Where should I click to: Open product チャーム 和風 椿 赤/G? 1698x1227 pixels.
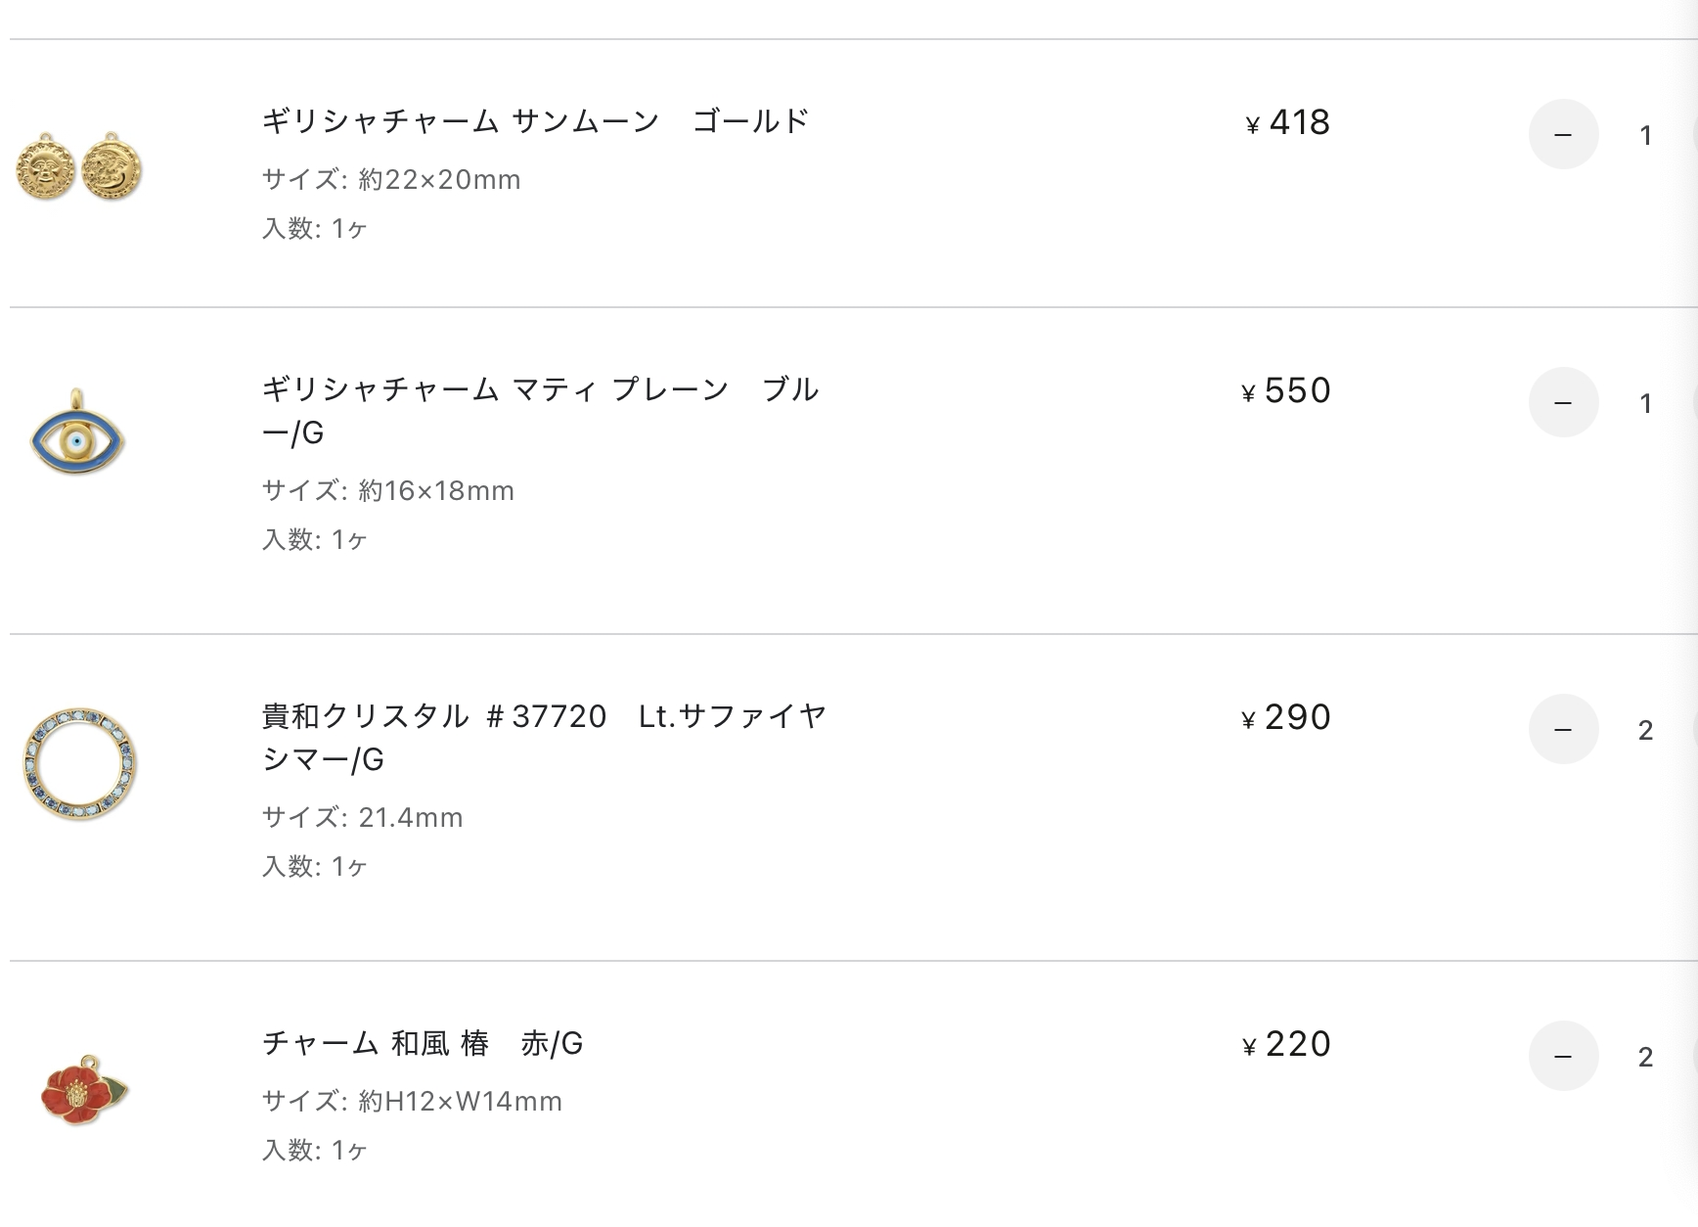point(423,1043)
